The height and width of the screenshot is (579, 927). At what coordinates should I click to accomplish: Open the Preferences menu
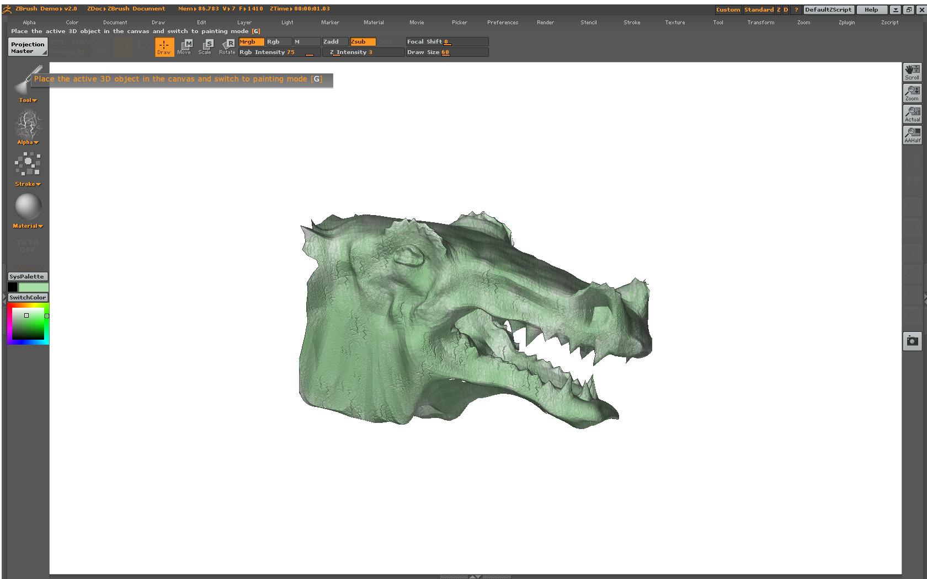tap(503, 23)
